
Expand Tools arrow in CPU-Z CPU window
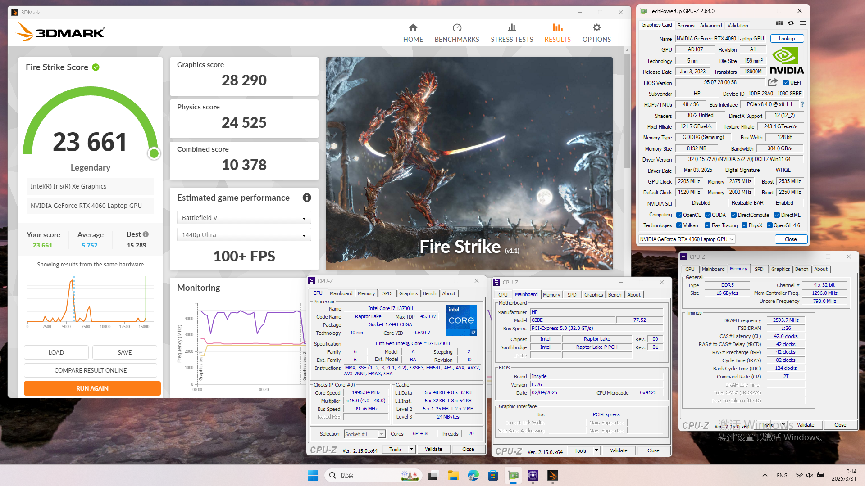[411, 449]
